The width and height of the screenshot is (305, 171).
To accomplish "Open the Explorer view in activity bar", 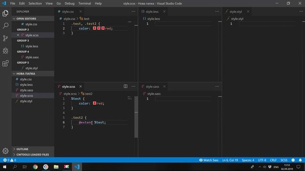I will point(5,13).
